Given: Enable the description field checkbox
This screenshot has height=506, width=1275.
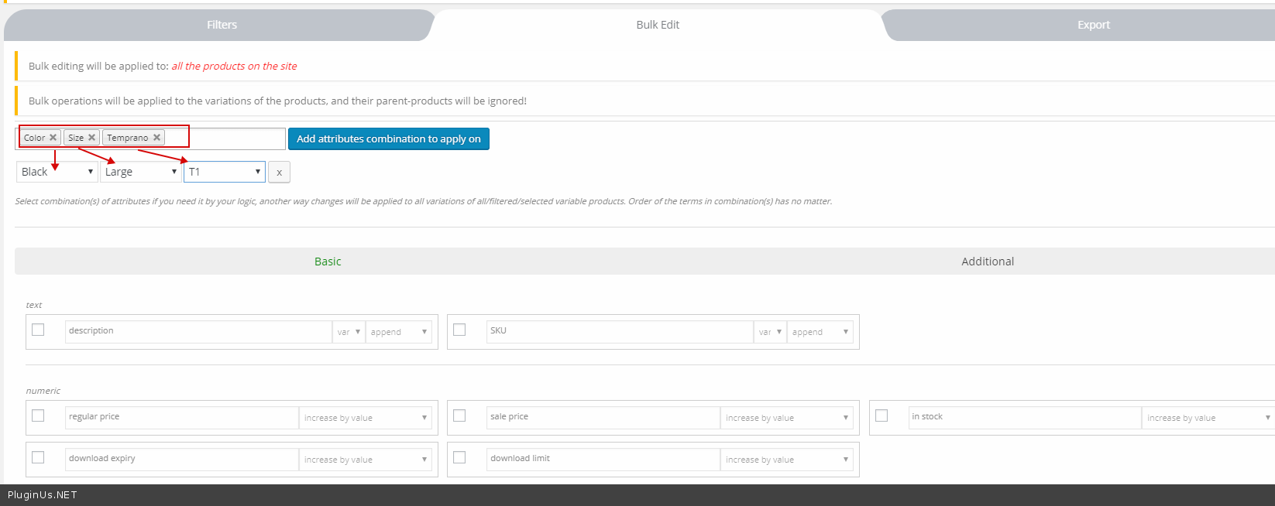Looking at the screenshot, I should tap(38, 330).
